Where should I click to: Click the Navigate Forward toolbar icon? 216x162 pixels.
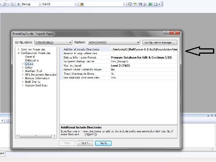[x=12, y=4]
